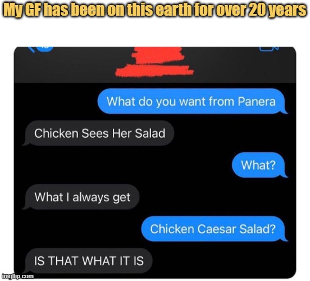Start a FaceTime video call

click(x=269, y=49)
